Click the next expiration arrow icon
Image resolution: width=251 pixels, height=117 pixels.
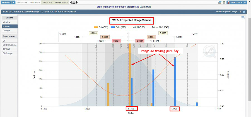[x=76, y=3]
